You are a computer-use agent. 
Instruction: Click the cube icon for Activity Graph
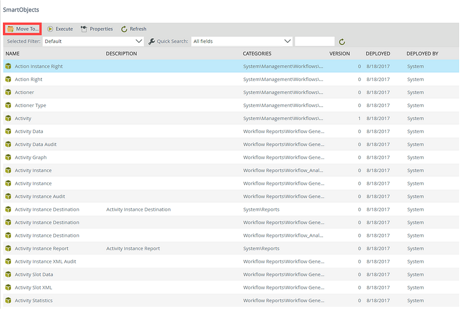point(8,158)
